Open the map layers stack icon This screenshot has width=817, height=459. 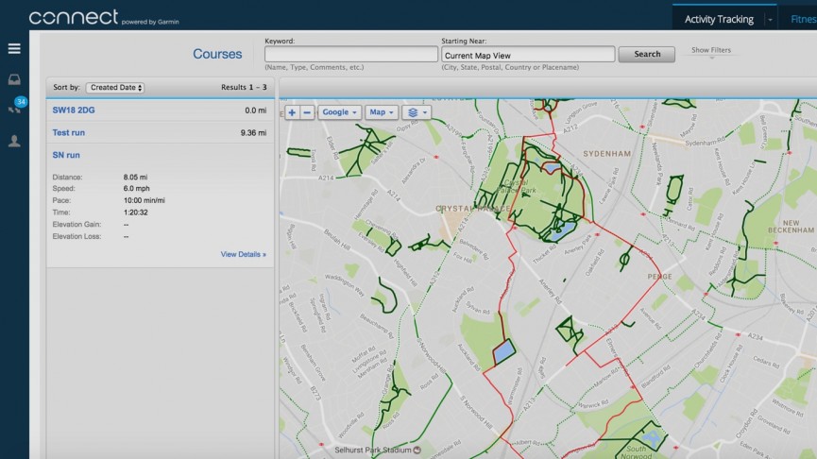tap(416, 111)
